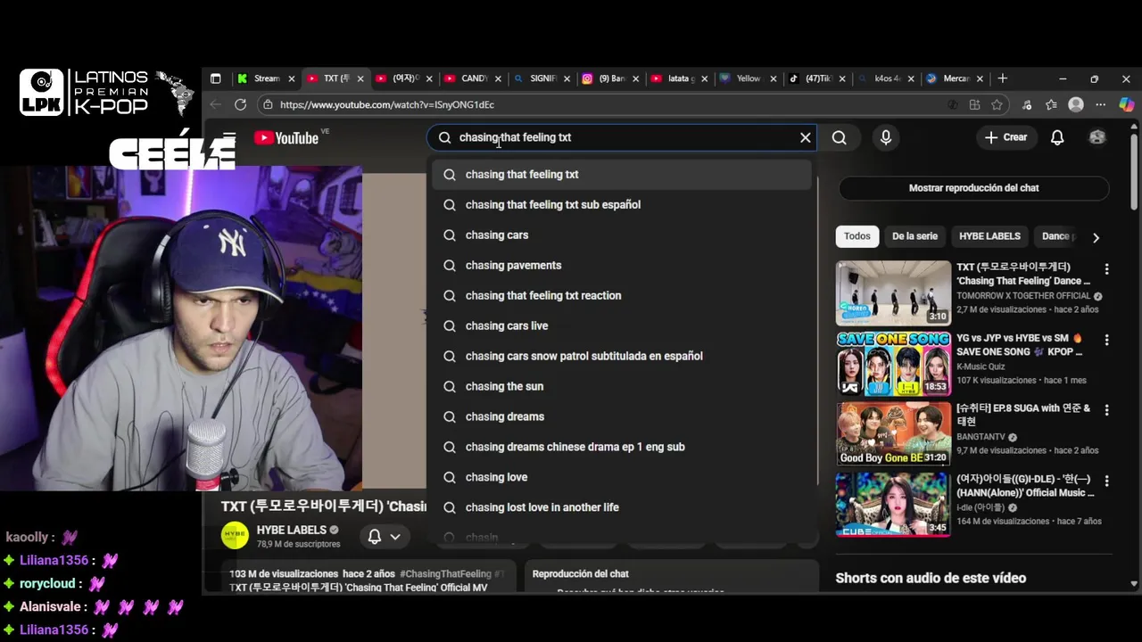Image resolution: width=1142 pixels, height=642 pixels.
Task: Choose suggestion 'chasing dreams chinese drama ep 1 eng sub'
Action: click(621, 448)
